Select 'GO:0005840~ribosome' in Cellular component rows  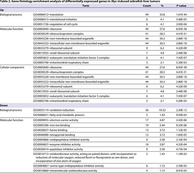[x=47, y=67]
